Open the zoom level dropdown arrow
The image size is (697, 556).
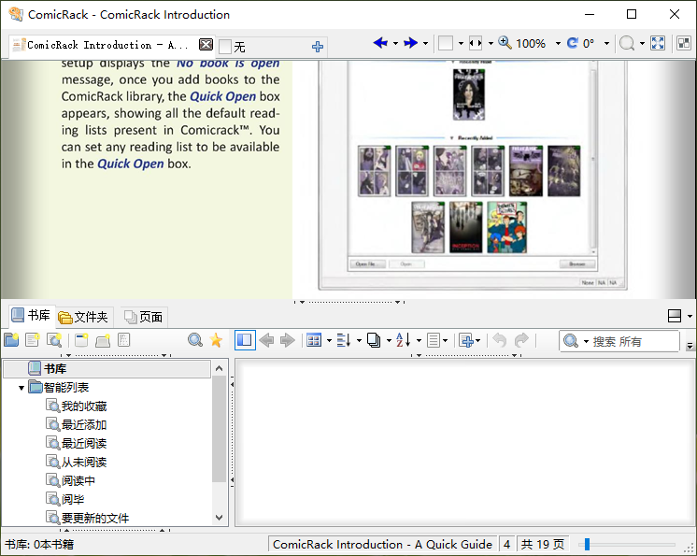click(558, 44)
